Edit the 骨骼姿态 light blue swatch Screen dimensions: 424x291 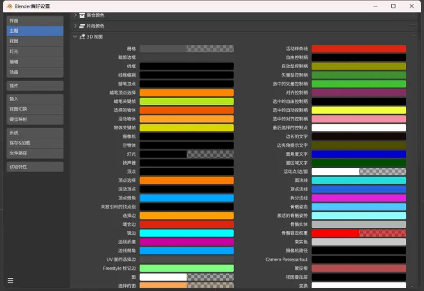click(359, 207)
